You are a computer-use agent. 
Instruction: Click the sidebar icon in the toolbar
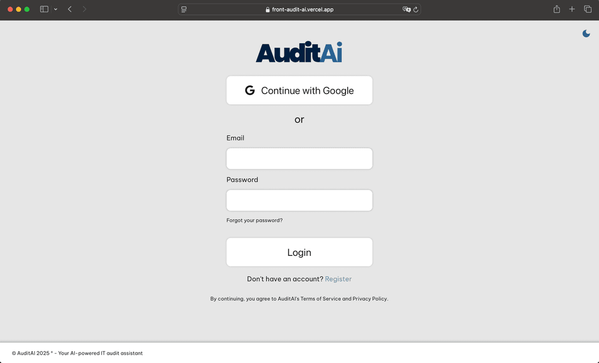[43, 9]
